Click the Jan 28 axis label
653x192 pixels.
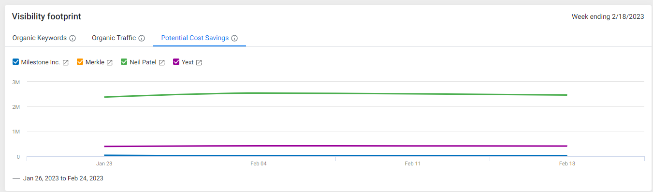(104, 164)
